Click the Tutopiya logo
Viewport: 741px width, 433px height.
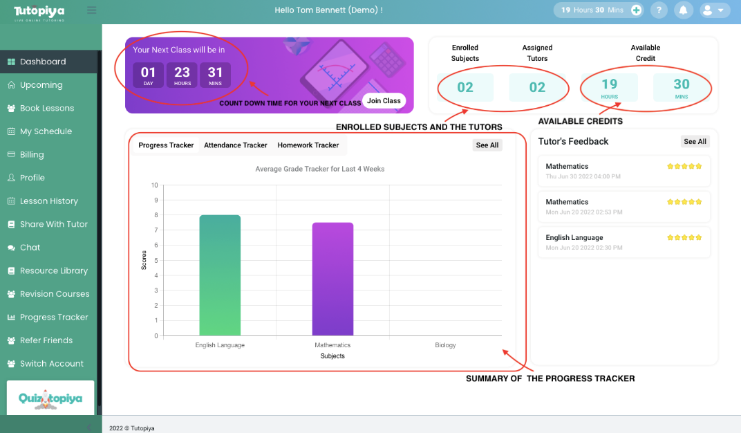(40, 12)
